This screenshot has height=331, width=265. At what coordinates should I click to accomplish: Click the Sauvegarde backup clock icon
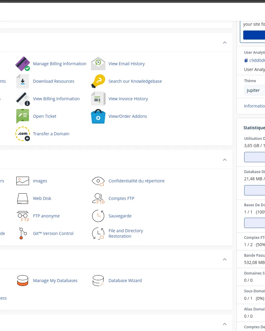click(98, 216)
